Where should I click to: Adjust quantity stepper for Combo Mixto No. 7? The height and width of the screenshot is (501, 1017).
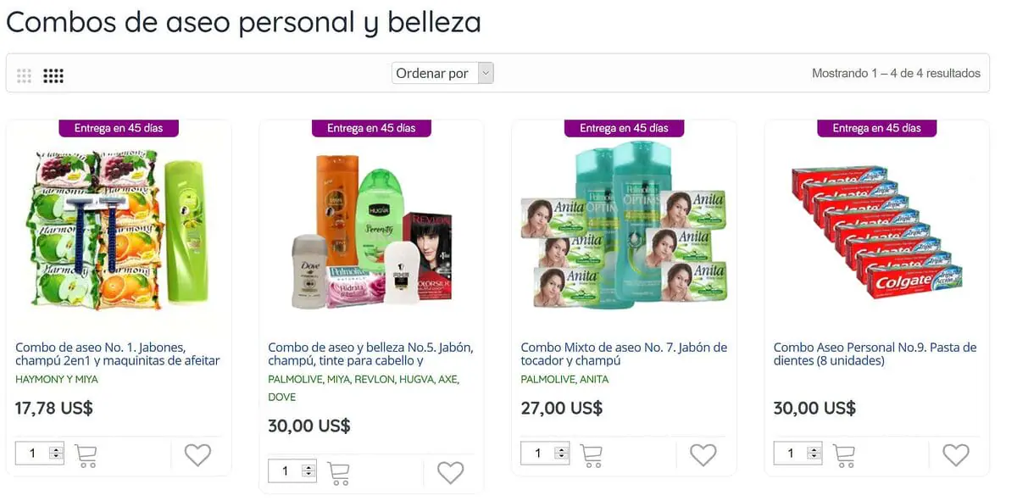(561, 454)
